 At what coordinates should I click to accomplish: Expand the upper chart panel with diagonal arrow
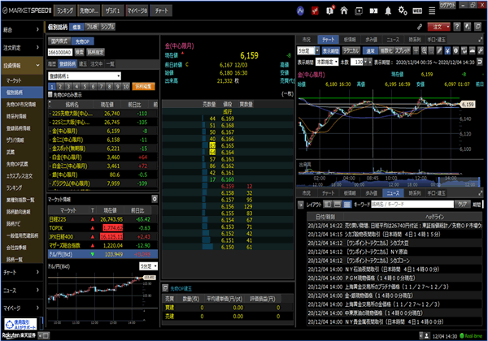[x=481, y=40]
